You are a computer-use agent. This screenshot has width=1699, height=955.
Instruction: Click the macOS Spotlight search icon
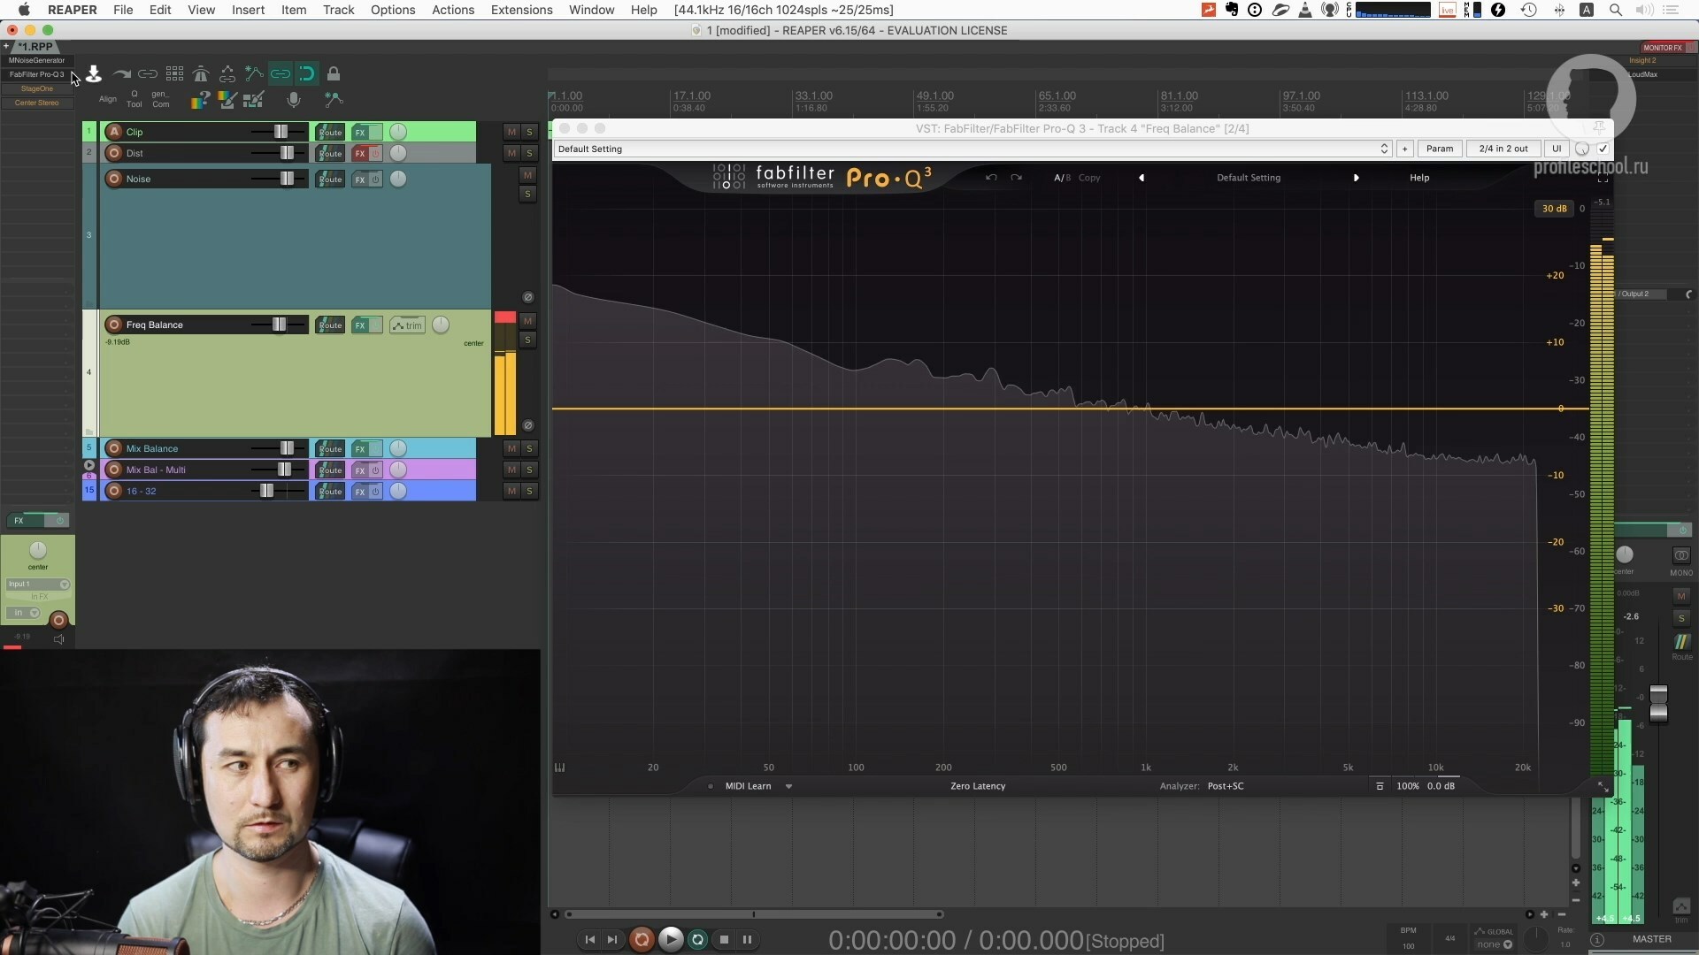pyautogui.click(x=1615, y=10)
